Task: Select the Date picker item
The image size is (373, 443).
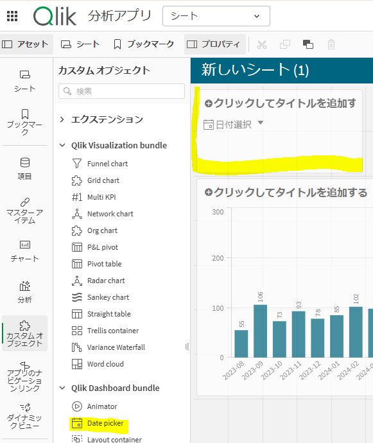Action: [x=98, y=423]
